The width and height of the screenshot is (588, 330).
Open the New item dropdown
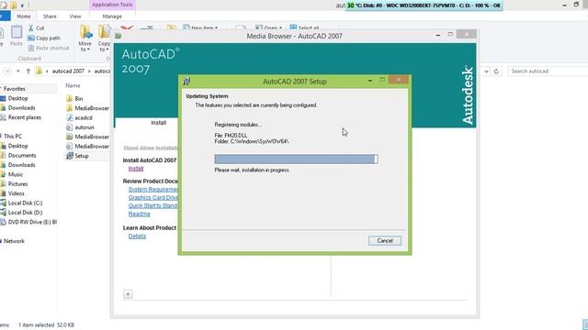(200, 27)
